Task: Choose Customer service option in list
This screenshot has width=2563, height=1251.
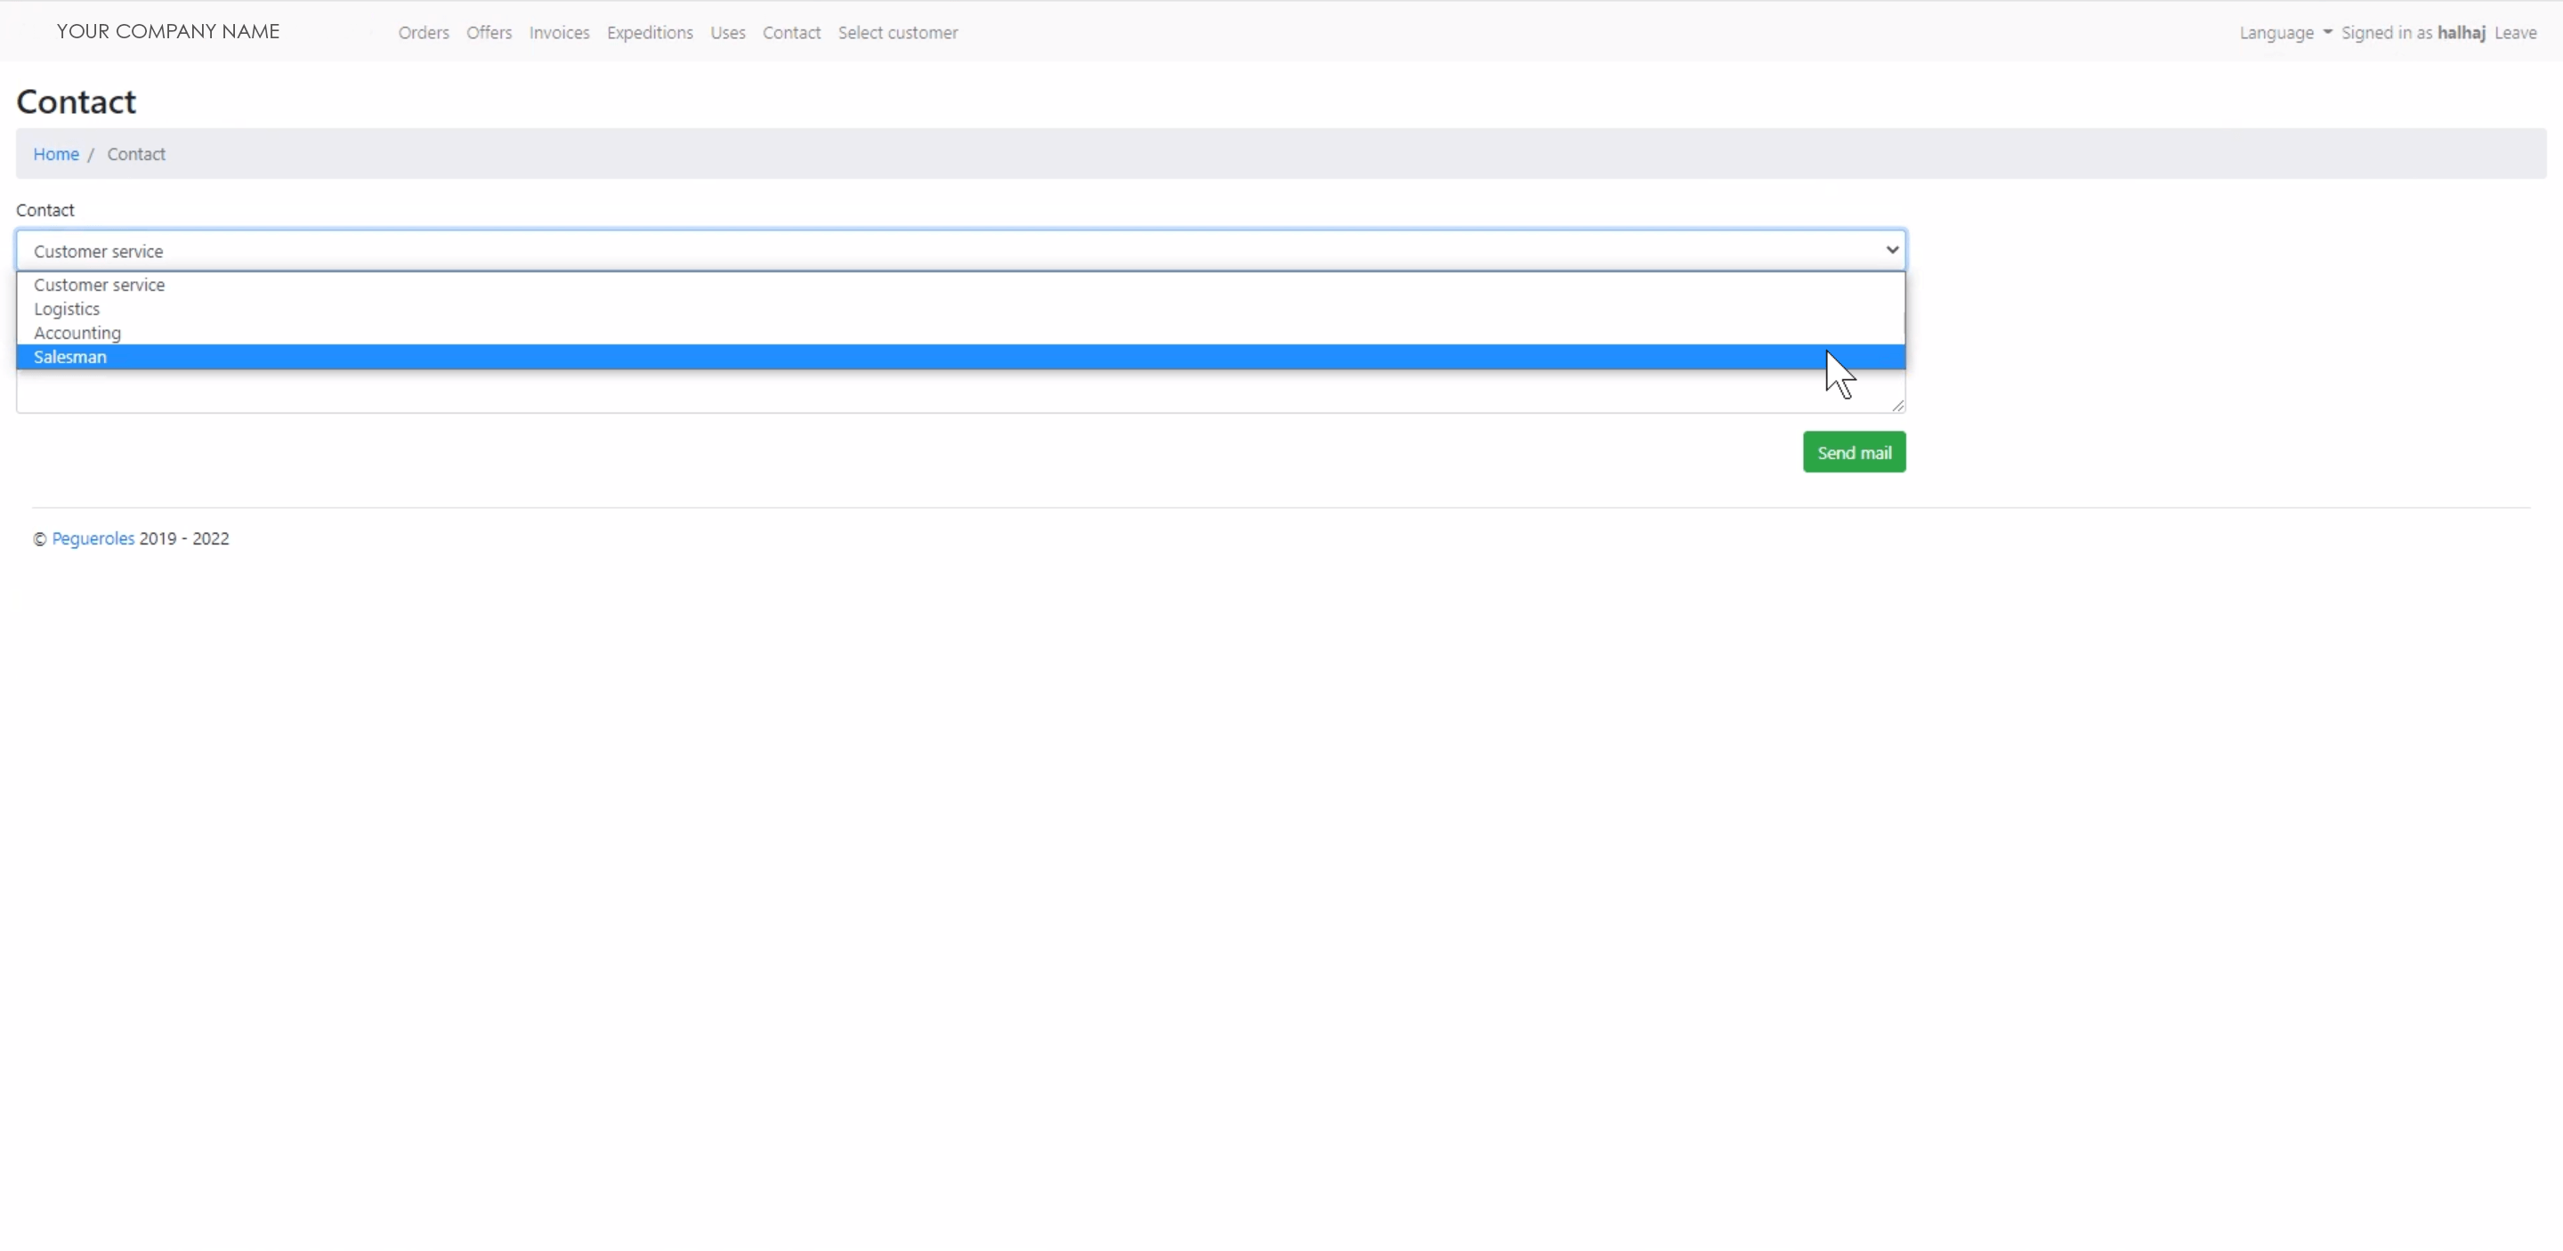Action: pyautogui.click(x=100, y=286)
